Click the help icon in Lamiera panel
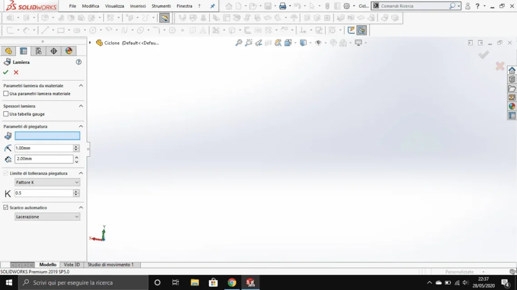This screenshot has width=517, height=290. (79, 62)
